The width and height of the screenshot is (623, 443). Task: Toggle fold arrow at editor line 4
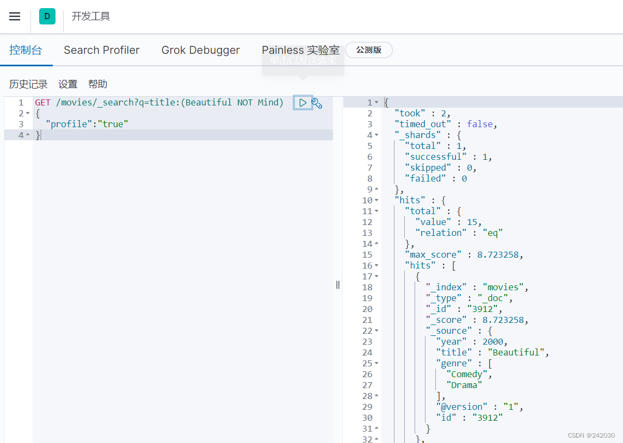tap(28, 135)
